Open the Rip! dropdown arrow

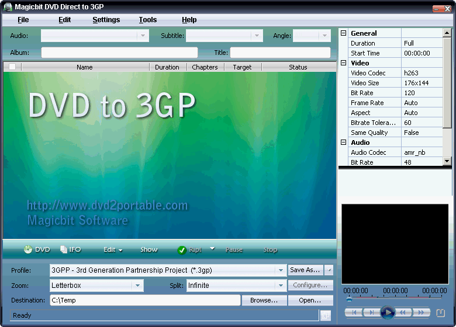tap(212, 249)
